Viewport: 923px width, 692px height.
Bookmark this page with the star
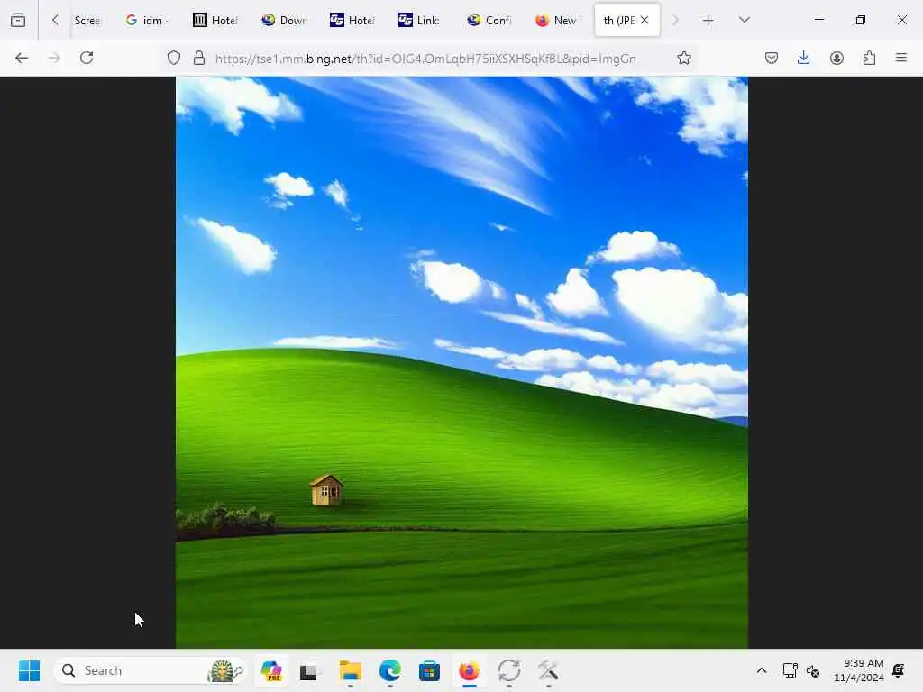[684, 58]
